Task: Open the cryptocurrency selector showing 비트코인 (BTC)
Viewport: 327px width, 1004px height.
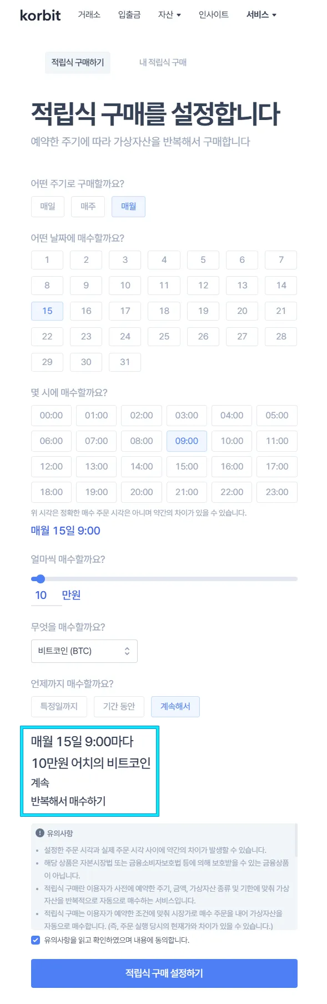Action: point(84,651)
